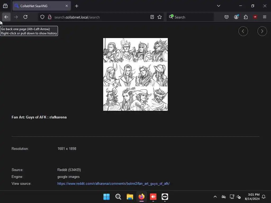Expand the list all tabs chevron
Viewport: 271px width, 203px height.
point(218,6)
